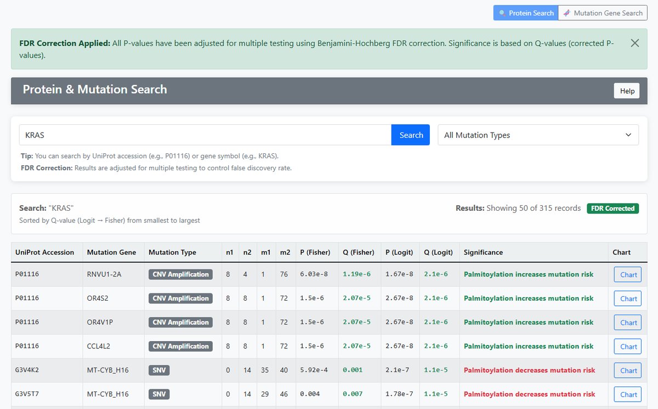Screen dimensions: 658x409
Task: Click the CNV Amplification badge for CCL4L2
Action: 180,346
